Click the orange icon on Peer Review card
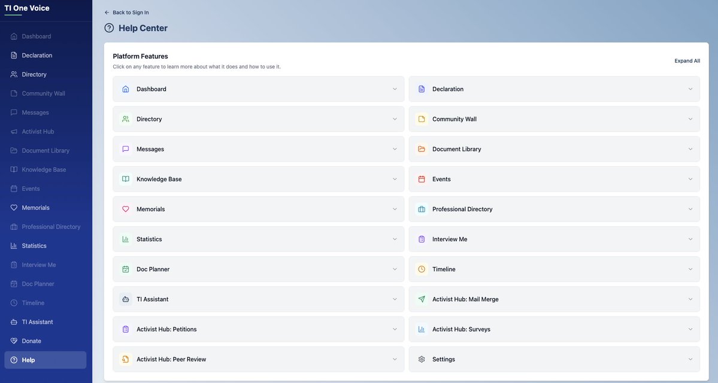Viewport: 718px width, 383px height. pyautogui.click(x=126, y=359)
